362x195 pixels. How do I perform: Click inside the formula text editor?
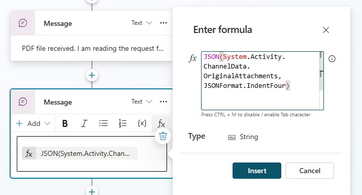click(260, 81)
